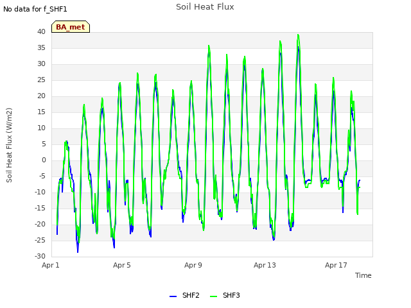Click the 30 y-axis tick label
Viewport: 411px width, 308px height.
(x=41, y=64)
